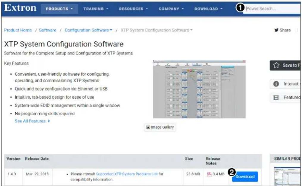
Task: Open the Training menu
Action: click(x=96, y=9)
